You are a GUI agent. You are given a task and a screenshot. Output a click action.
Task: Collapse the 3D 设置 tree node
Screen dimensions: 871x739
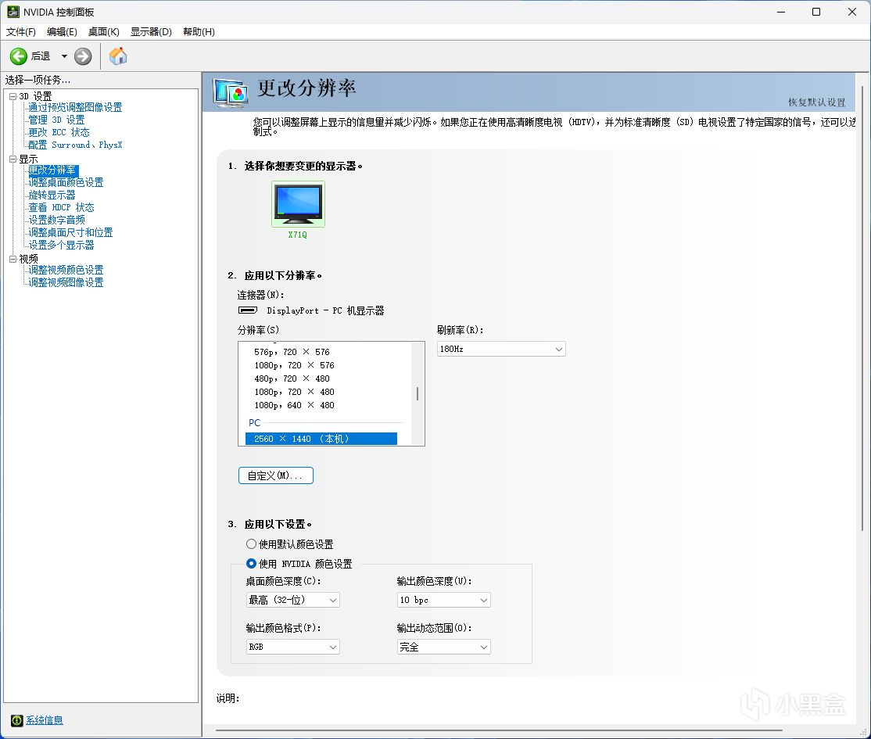tap(13, 96)
